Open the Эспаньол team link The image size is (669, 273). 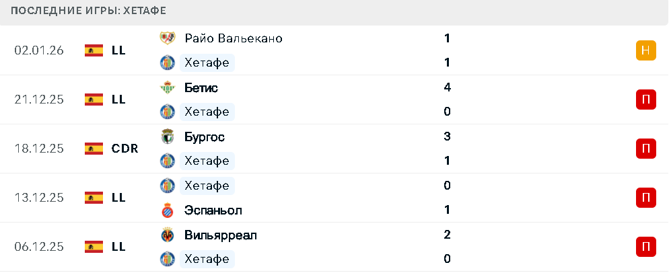tap(211, 210)
